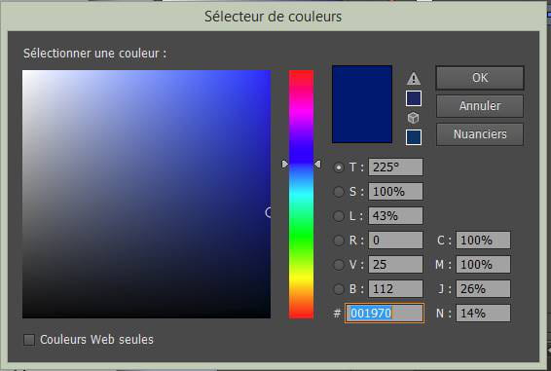Click the left hue slider arrow
This screenshot has height=371, width=551.
(x=284, y=165)
